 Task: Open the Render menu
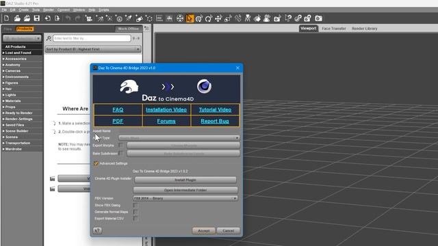pyautogui.click(x=49, y=10)
